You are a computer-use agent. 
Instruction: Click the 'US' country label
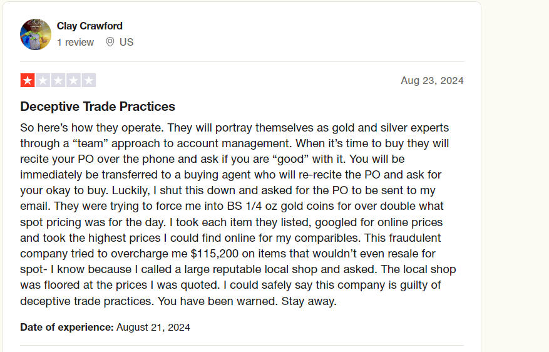click(126, 42)
